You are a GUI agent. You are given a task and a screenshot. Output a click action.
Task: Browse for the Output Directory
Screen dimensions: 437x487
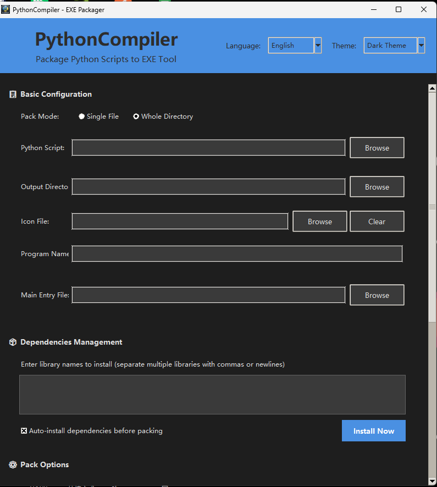tap(377, 187)
